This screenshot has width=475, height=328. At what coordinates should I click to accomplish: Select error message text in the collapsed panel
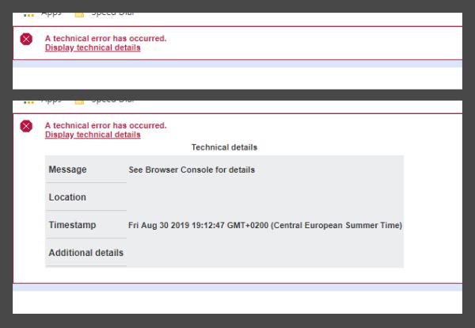(x=106, y=39)
